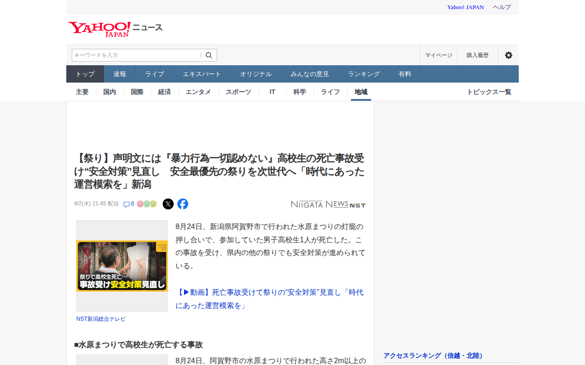Open 購入履歴
Screen dimensions: 585x365
478,55
